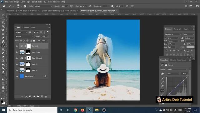This screenshot has width=200, height=113.
Task: Open the font style Bold dropdown
Action: pos(189,35)
